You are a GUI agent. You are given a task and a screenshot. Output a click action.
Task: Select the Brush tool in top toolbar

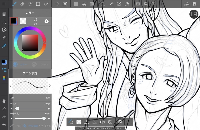point(14,4)
